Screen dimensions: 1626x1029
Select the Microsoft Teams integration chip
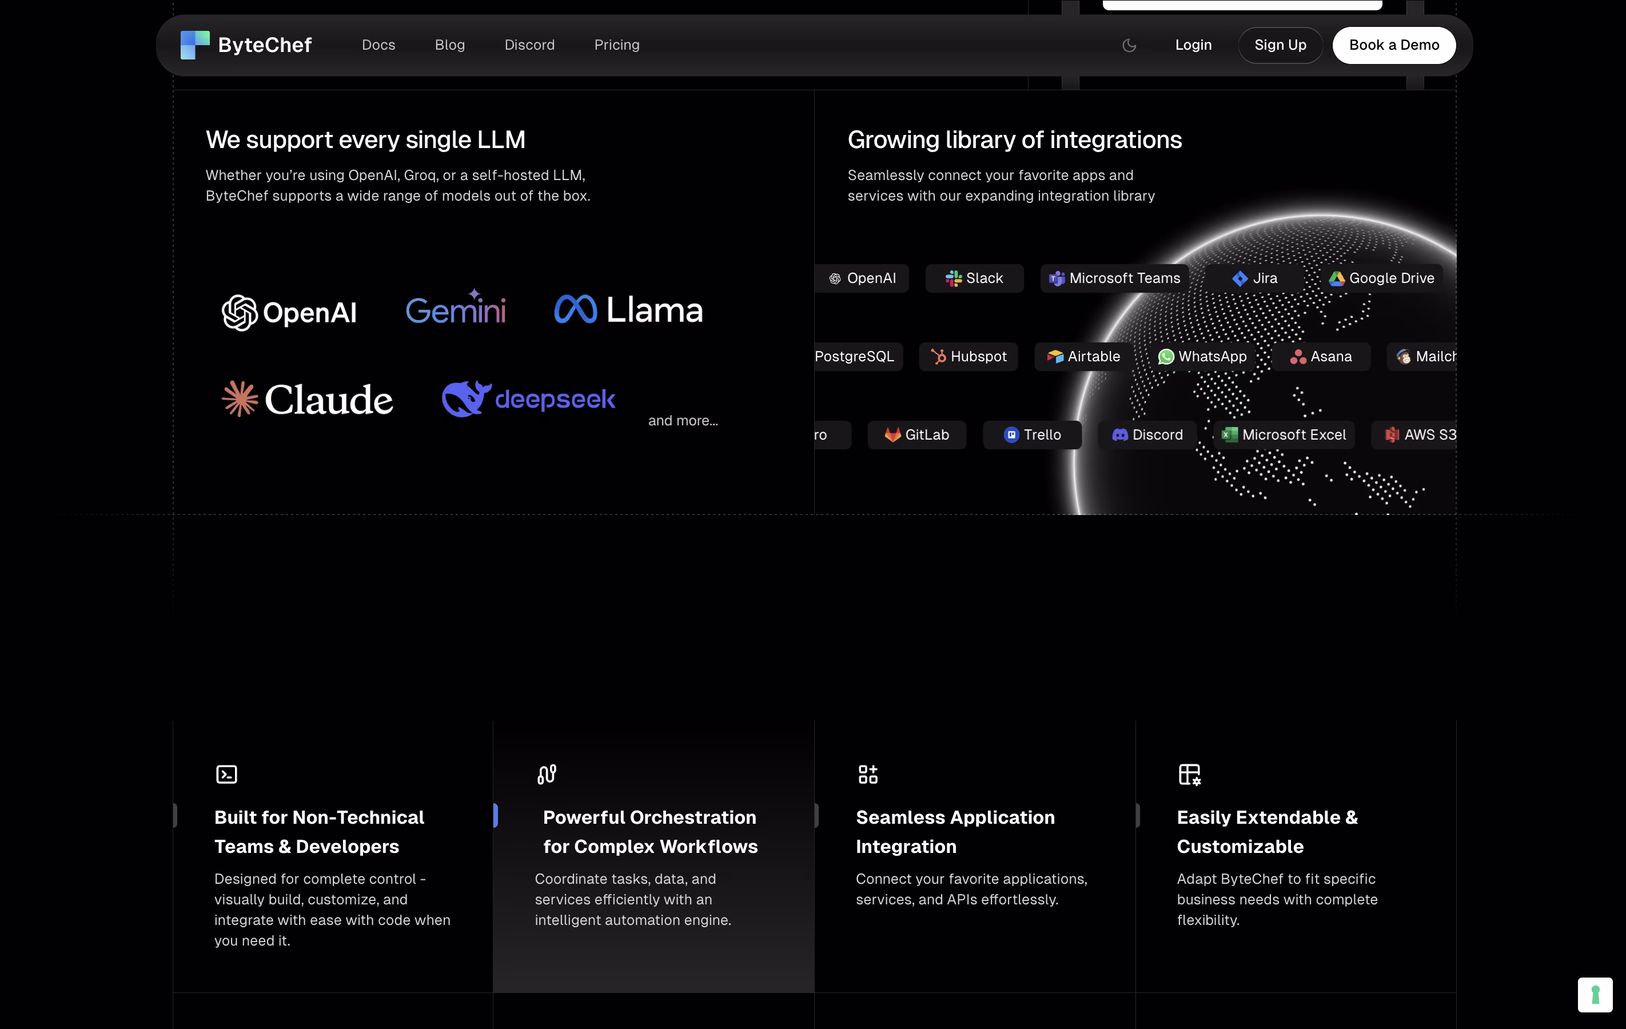point(1114,278)
